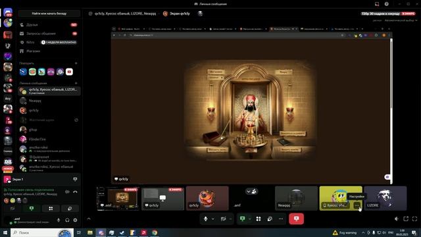Click the Find or start conversation search box
This screenshot has width=421, height=237.
click(x=49, y=13)
